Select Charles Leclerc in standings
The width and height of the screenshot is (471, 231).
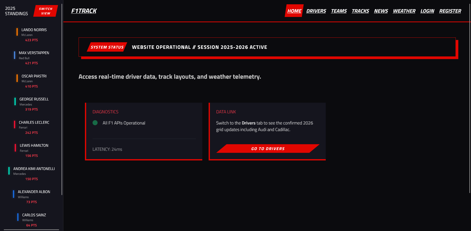tap(34, 122)
